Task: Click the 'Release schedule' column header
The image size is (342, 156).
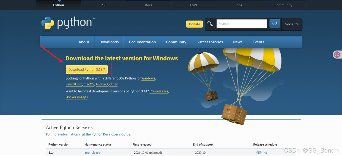Action: point(265,145)
